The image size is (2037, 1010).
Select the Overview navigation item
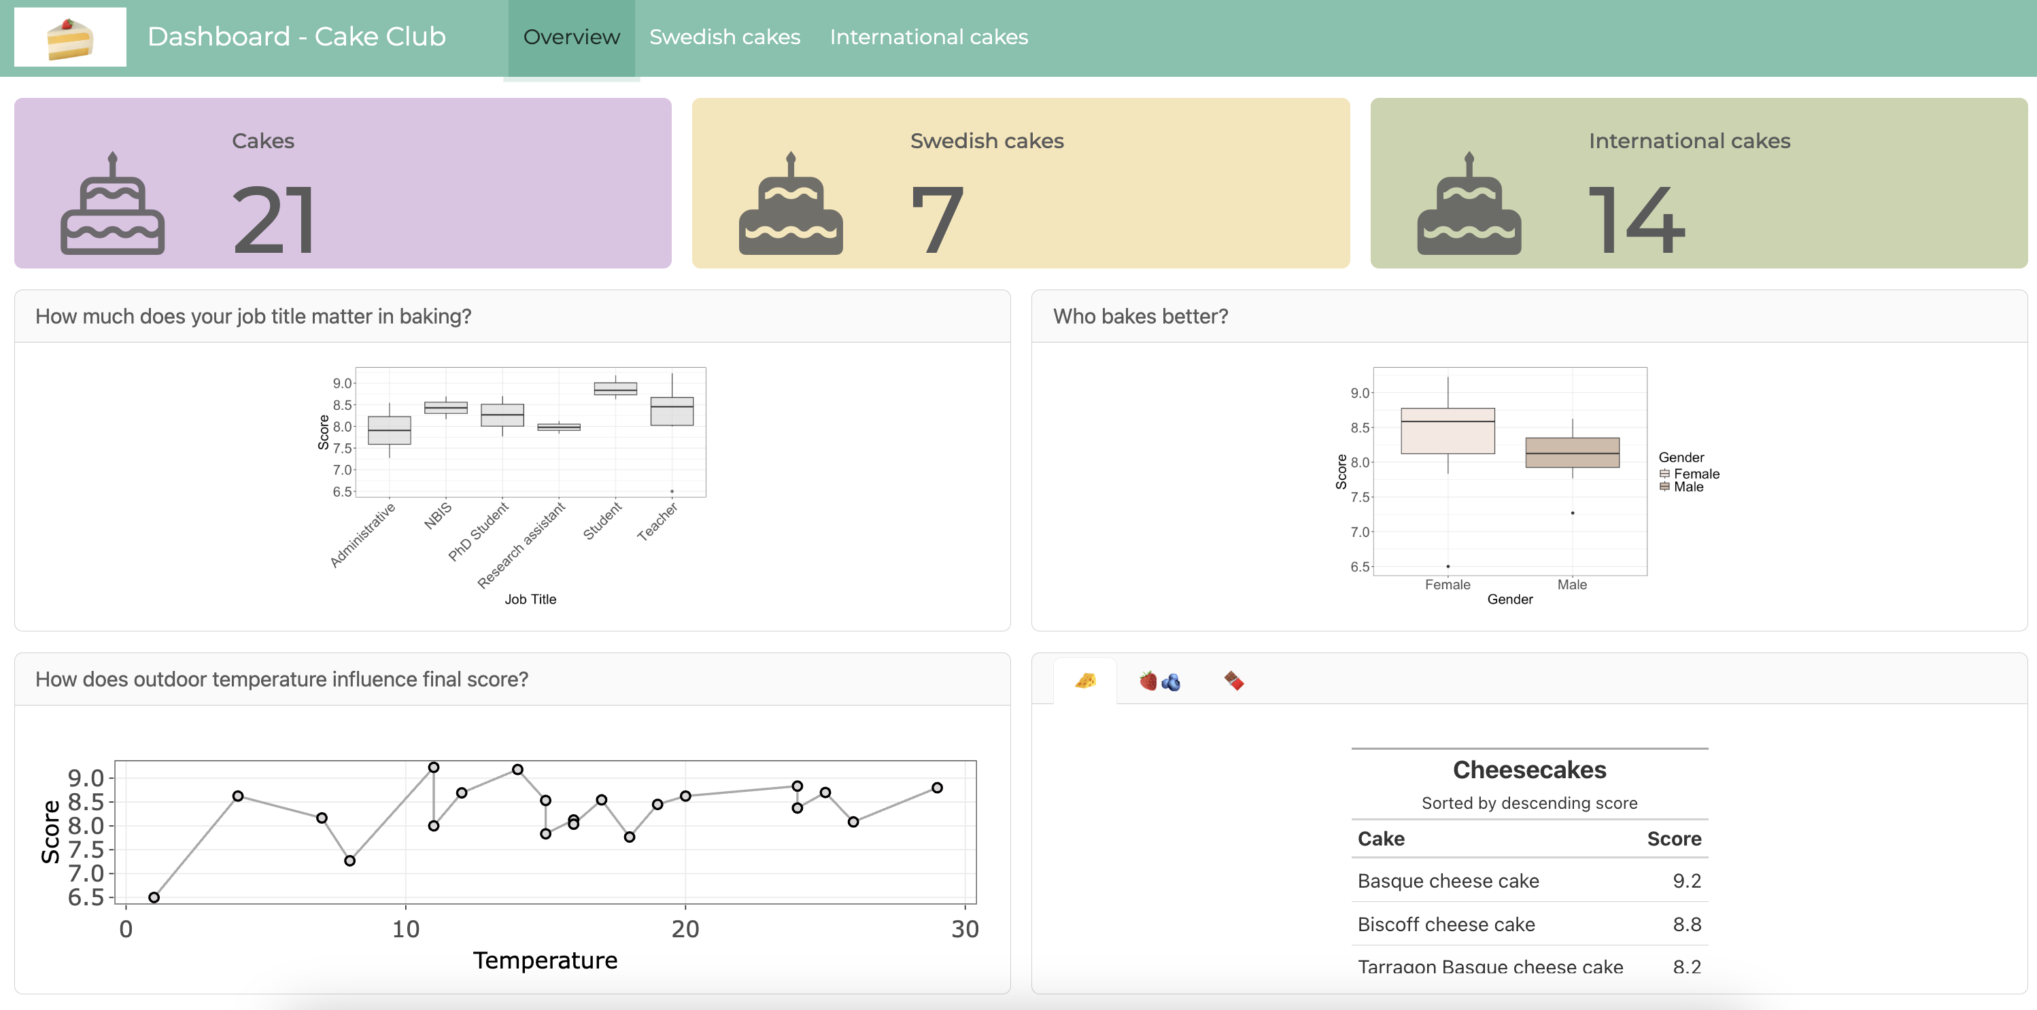pos(571,36)
